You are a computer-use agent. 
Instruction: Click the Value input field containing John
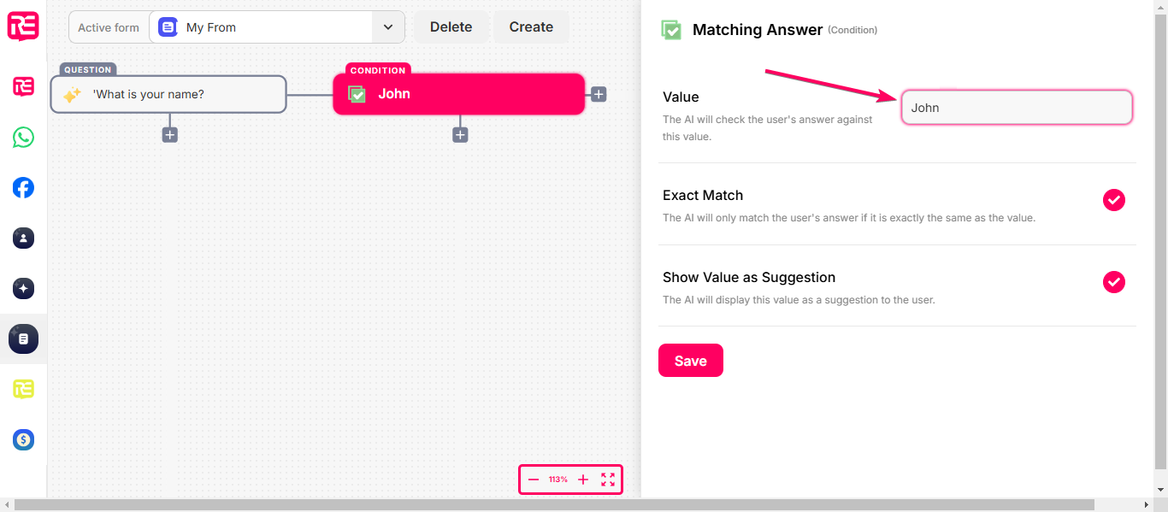click(x=1017, y=108)
